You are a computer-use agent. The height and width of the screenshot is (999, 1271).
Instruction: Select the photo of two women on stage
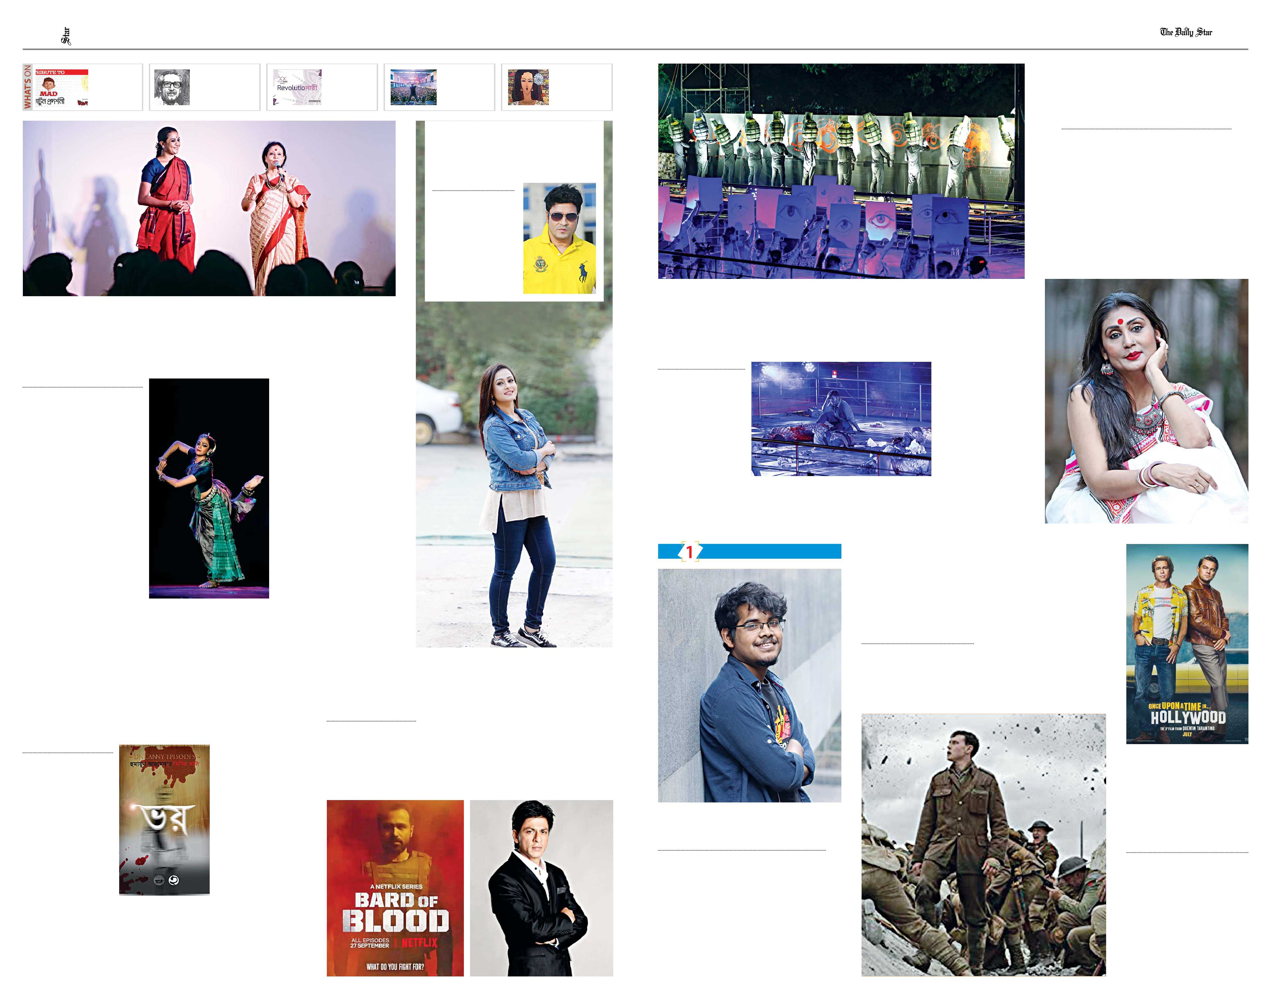tap(209, 208)
